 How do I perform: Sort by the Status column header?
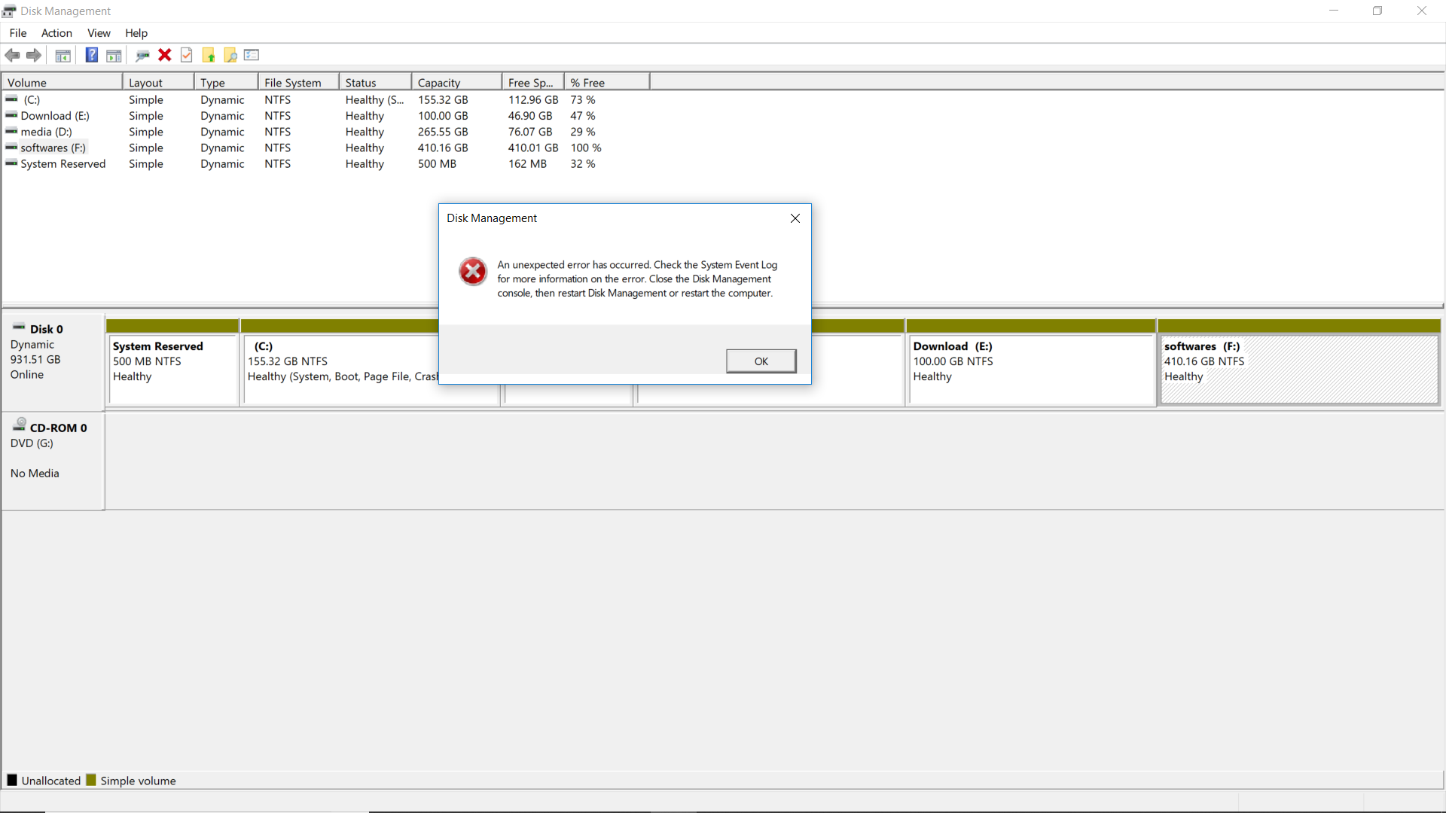coord(375,82)
